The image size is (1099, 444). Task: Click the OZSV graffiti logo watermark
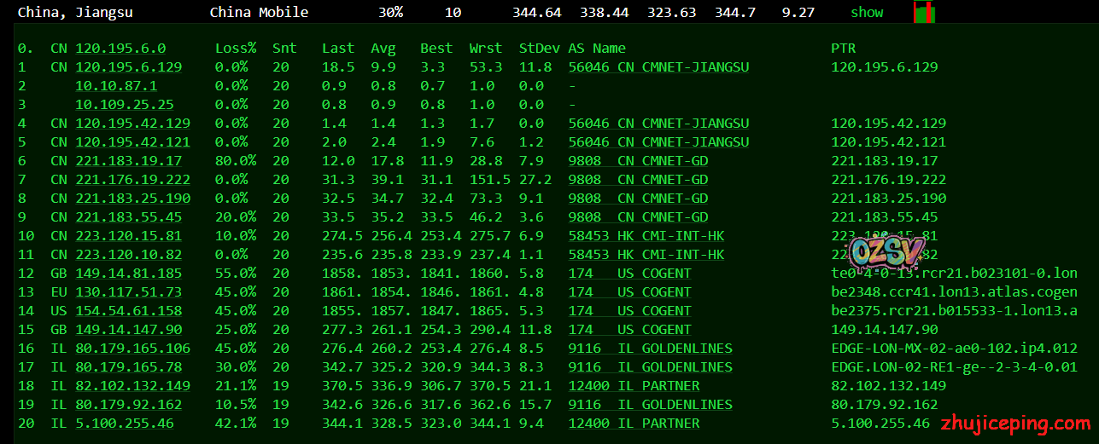point(874,252)
